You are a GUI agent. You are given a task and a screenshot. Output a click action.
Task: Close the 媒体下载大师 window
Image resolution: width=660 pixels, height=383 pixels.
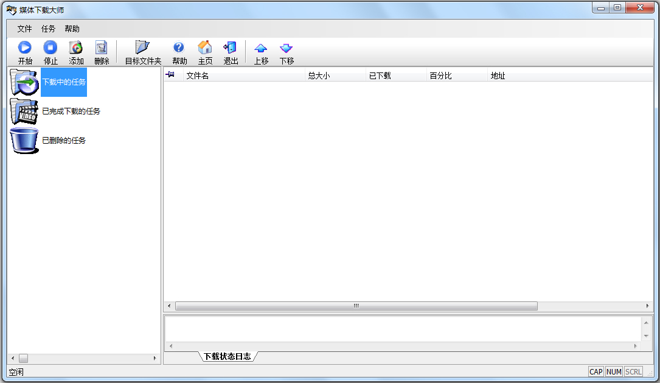click(x=640, y=8)
